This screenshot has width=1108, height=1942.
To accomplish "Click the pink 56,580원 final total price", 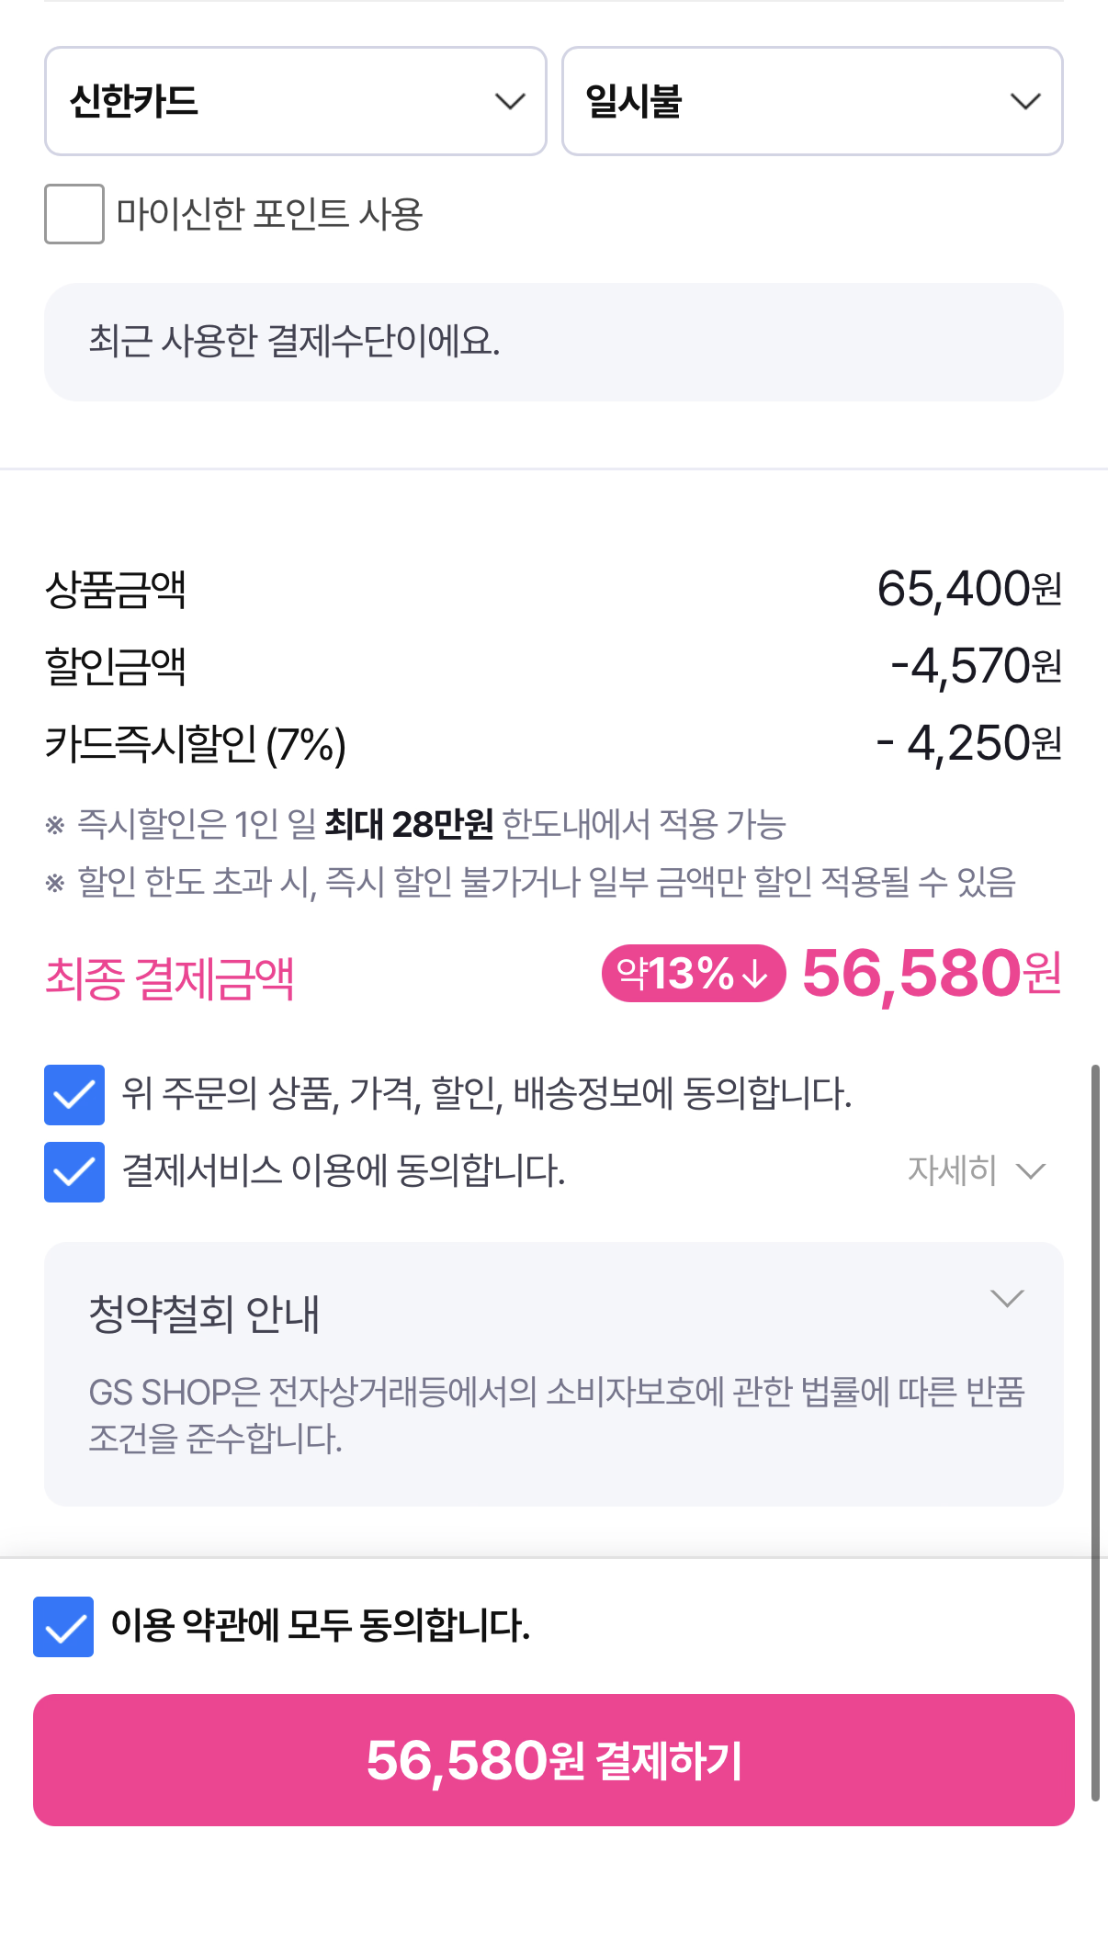I will point(932,974).
